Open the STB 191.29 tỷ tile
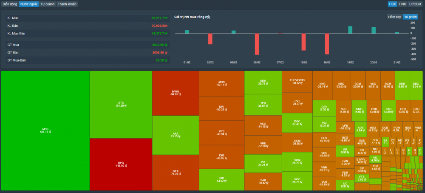The width and height of the screenshot is (425, 193). click(121, 105)
